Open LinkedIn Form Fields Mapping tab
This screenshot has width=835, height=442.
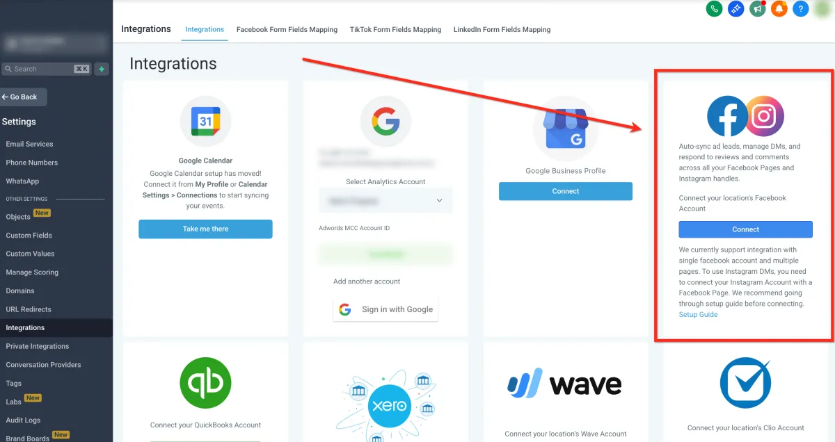502,29
